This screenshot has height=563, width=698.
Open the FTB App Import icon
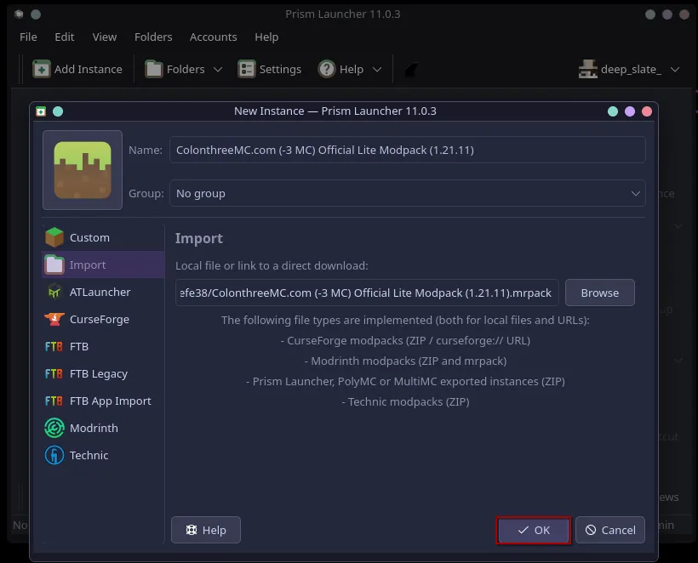click(54, 401)
